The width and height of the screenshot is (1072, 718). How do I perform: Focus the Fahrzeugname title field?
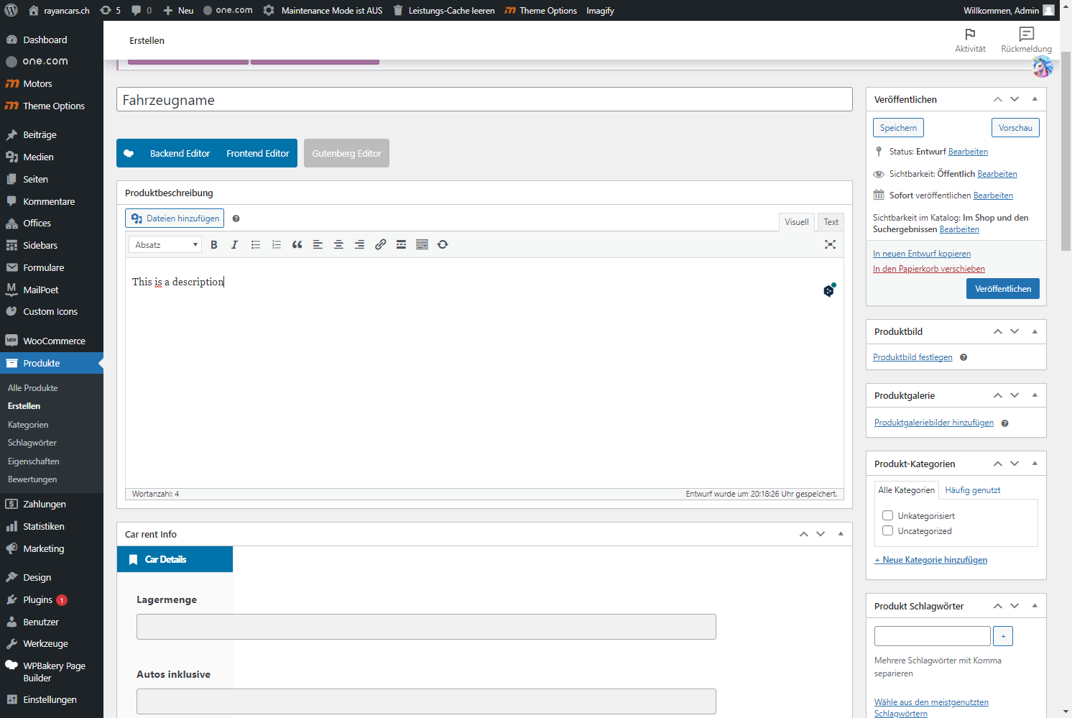point(484,100)
